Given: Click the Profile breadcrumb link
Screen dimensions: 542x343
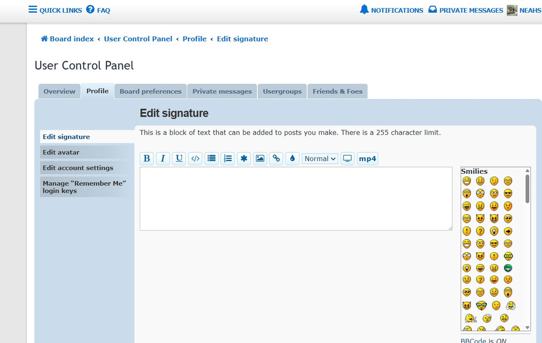Looking at the screenshot, I should 195,39.
